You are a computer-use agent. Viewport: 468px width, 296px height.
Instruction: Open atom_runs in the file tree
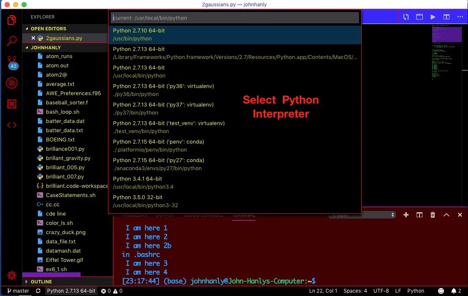tap(59, 56)
